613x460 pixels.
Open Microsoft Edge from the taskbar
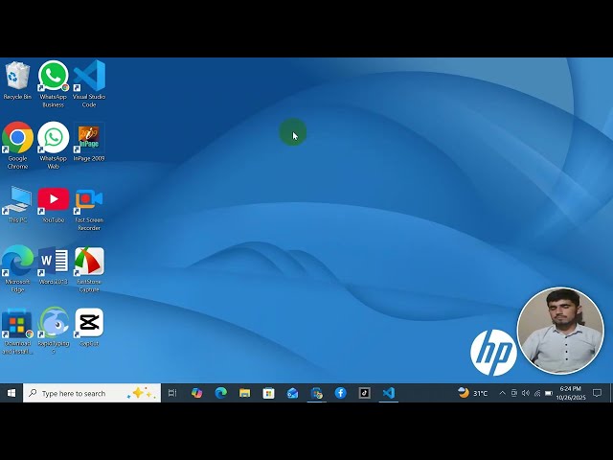click(x=221, y=393)
